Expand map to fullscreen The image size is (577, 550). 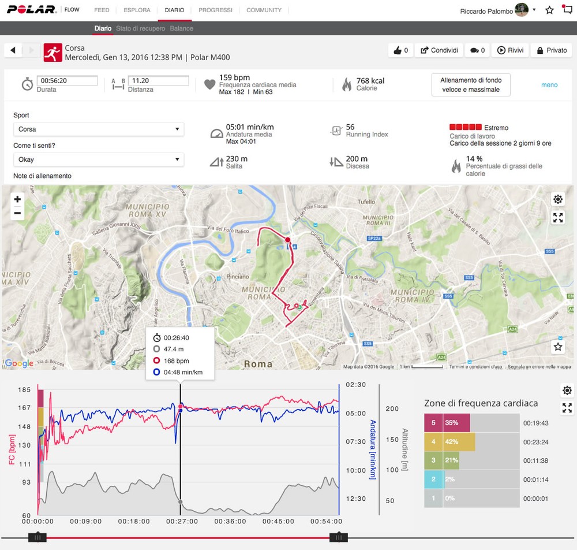[557, 218]
